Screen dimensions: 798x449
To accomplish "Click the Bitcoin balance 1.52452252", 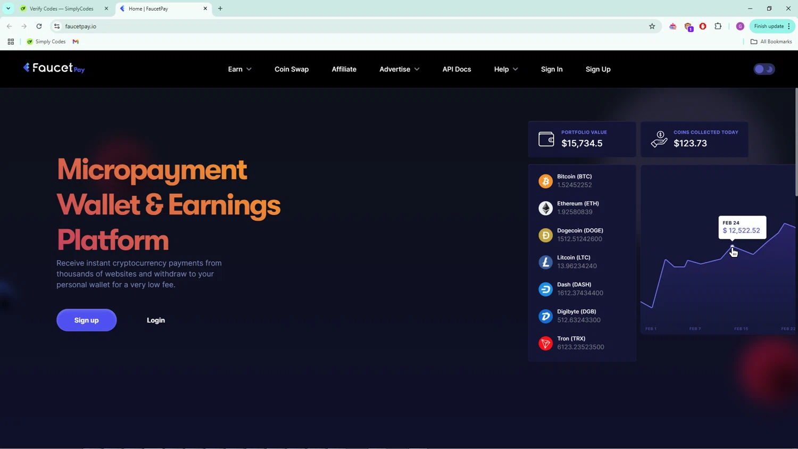I will pyautogui.click(x=574, y=185).
